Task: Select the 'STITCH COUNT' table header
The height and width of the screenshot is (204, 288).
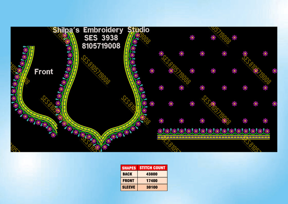Action: pos(152,168)
